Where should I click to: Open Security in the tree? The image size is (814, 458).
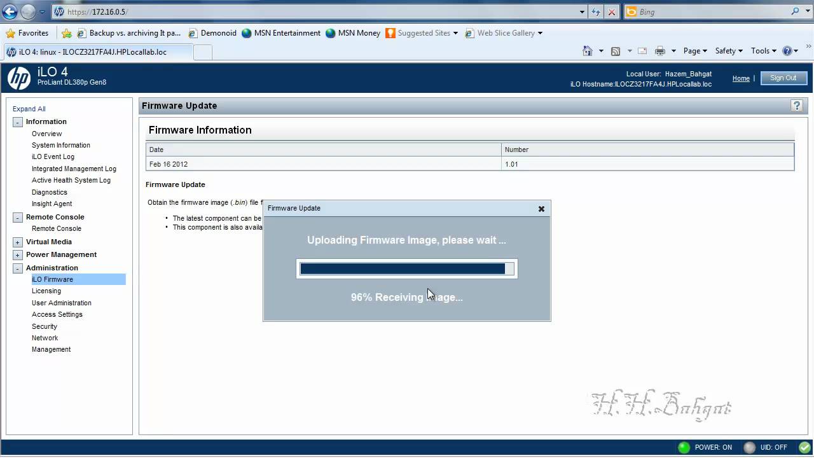(x=45, y=326)
